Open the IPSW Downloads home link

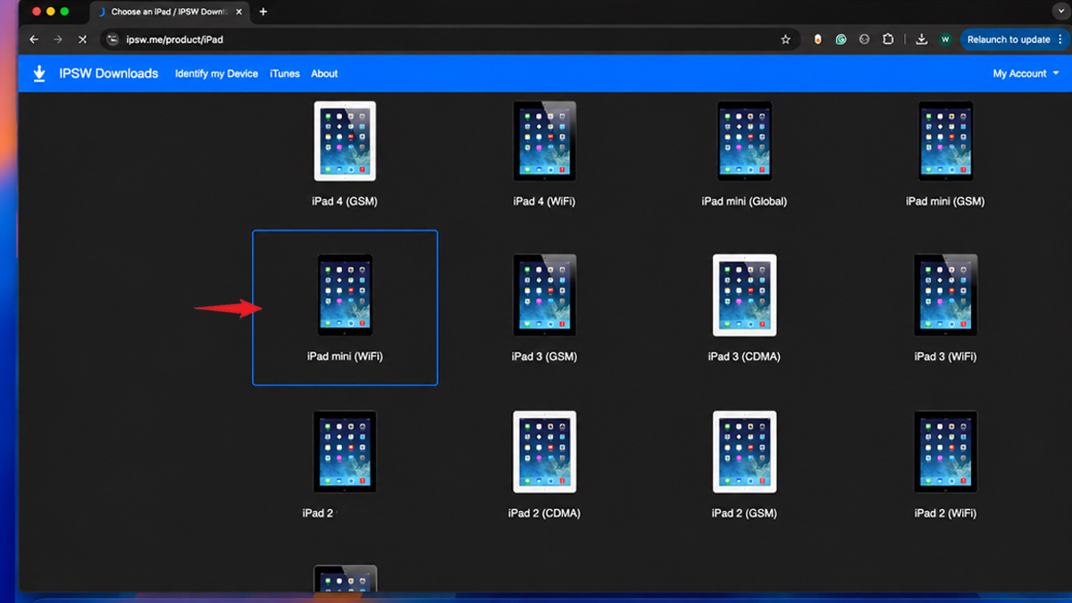pyautogui.click(x=108, y=73)
